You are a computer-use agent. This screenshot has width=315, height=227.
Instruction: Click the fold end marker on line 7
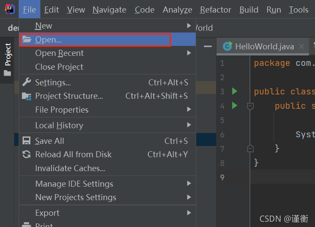250,149
